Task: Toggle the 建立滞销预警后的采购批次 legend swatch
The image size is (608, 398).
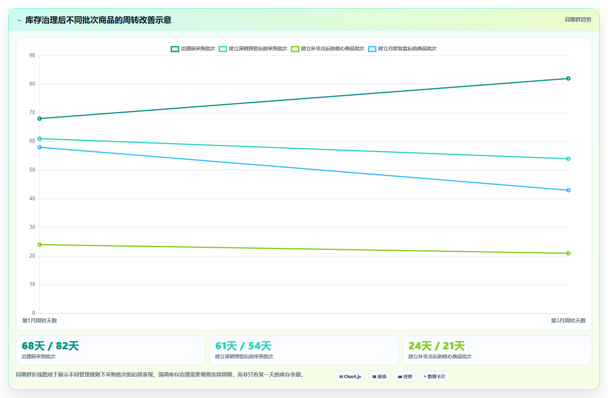Action: point(223,49)
